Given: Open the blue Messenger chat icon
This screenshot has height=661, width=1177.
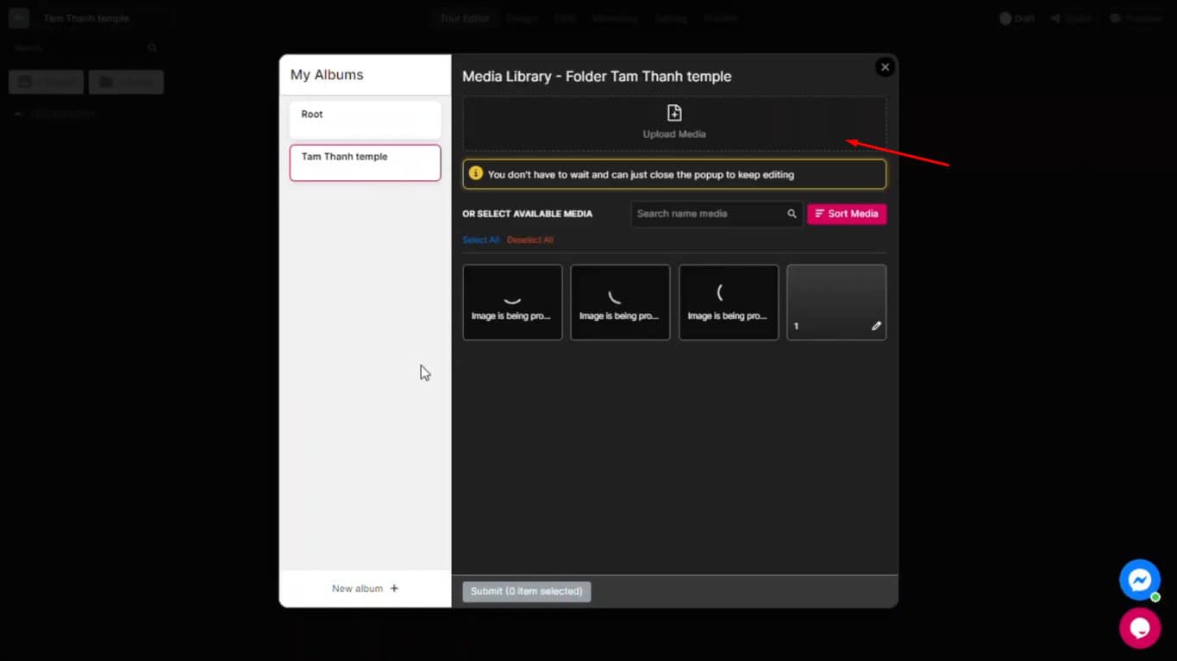Looking at the screenshot, I should tap(1139, 580).
